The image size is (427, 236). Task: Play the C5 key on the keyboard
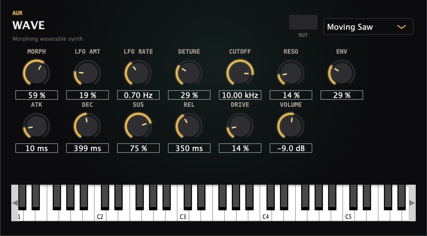(349, 216)
